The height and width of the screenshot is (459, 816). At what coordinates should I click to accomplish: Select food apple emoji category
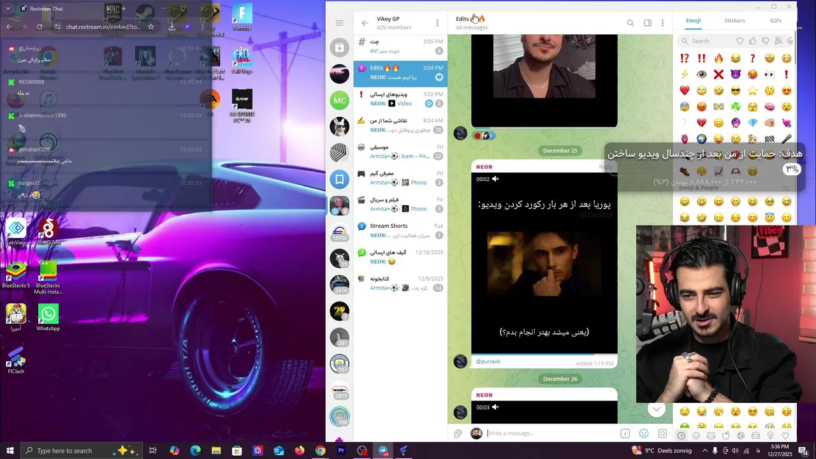click(726, 436)
